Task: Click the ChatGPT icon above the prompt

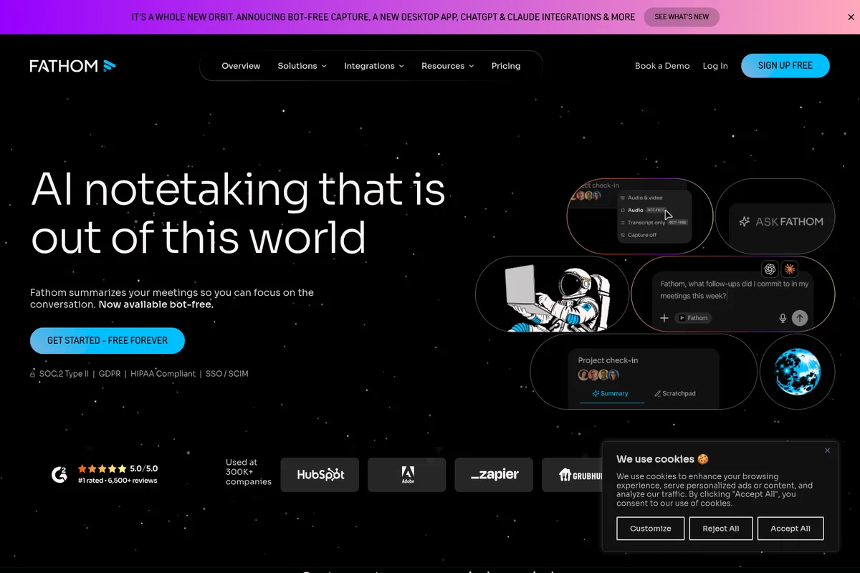Action: tap(770, 269)
